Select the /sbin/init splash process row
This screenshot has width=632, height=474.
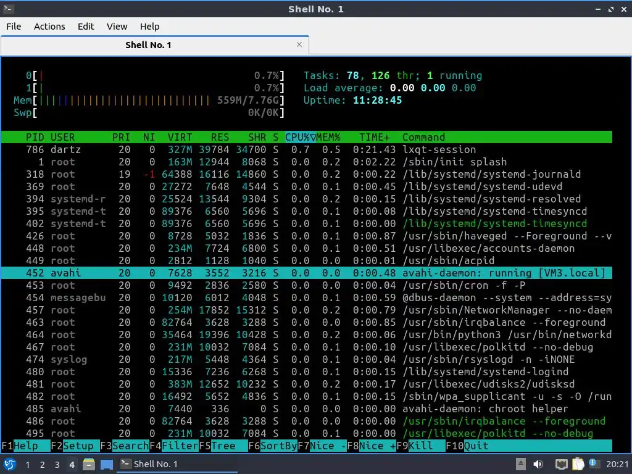click(x=307, y=162)
